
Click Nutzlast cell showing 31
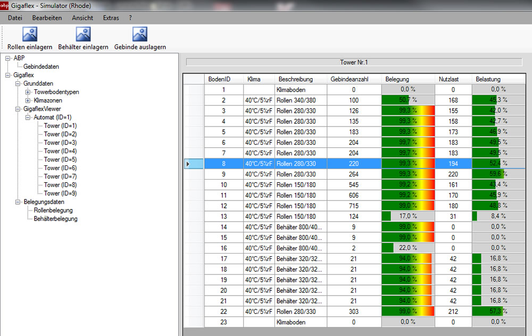[x=453, y=216]
